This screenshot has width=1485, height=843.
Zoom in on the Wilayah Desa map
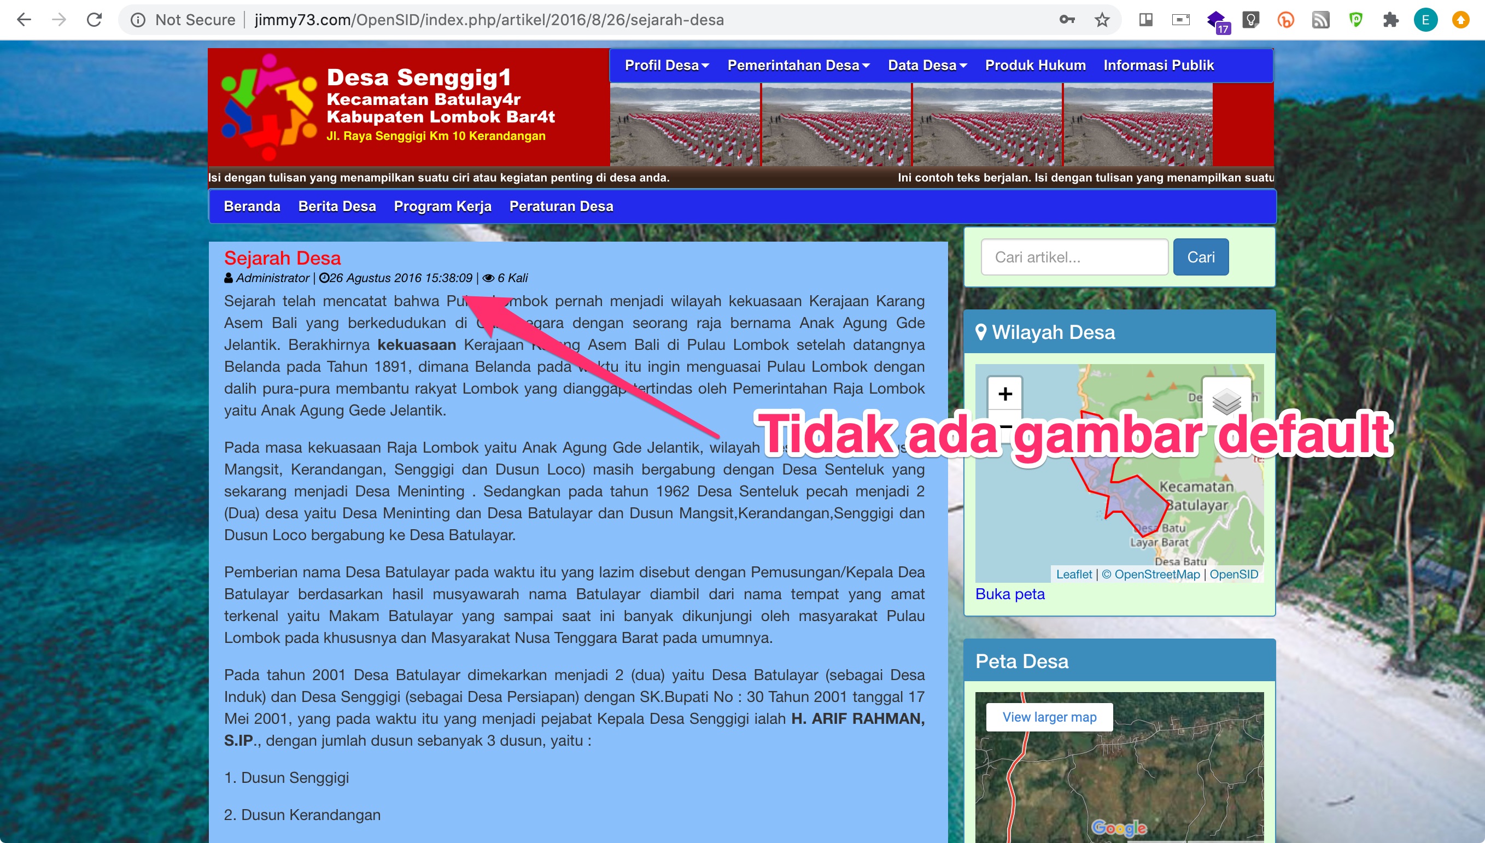1005,394
